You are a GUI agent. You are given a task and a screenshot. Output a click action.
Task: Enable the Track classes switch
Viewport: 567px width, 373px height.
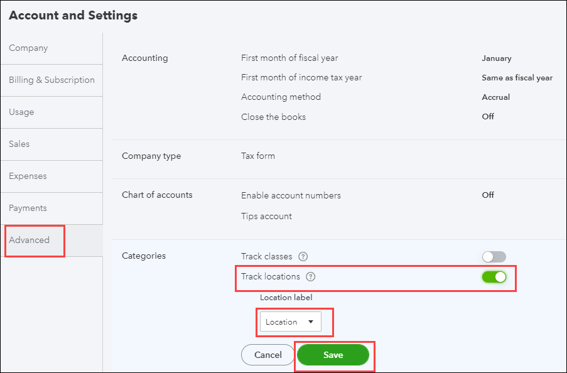point(494,257)
